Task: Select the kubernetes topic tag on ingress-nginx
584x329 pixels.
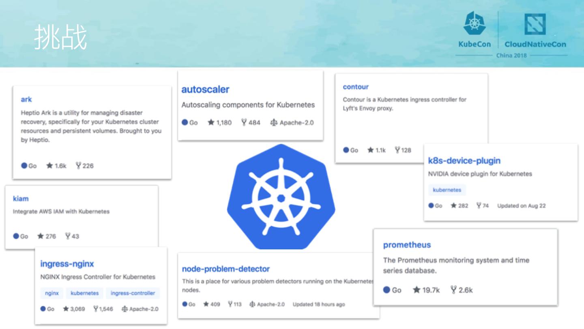Action: click(85, 293)
